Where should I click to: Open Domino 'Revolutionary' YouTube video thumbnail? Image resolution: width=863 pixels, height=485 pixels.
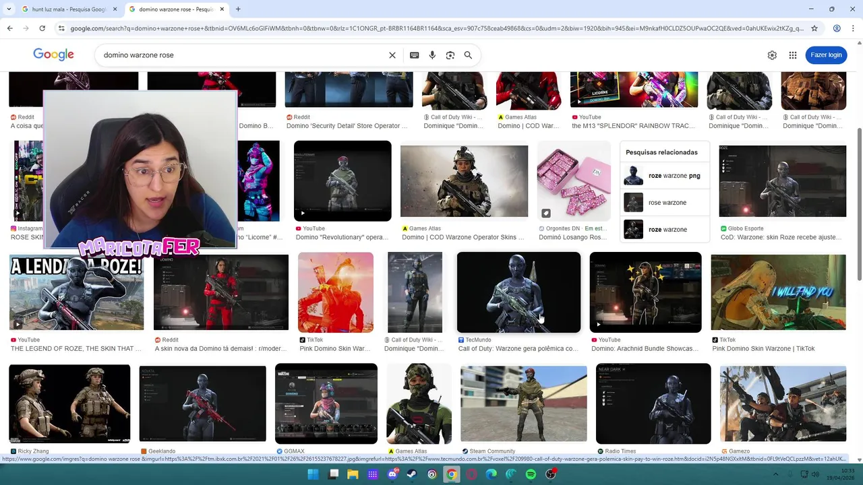click(x=343, y=181)
